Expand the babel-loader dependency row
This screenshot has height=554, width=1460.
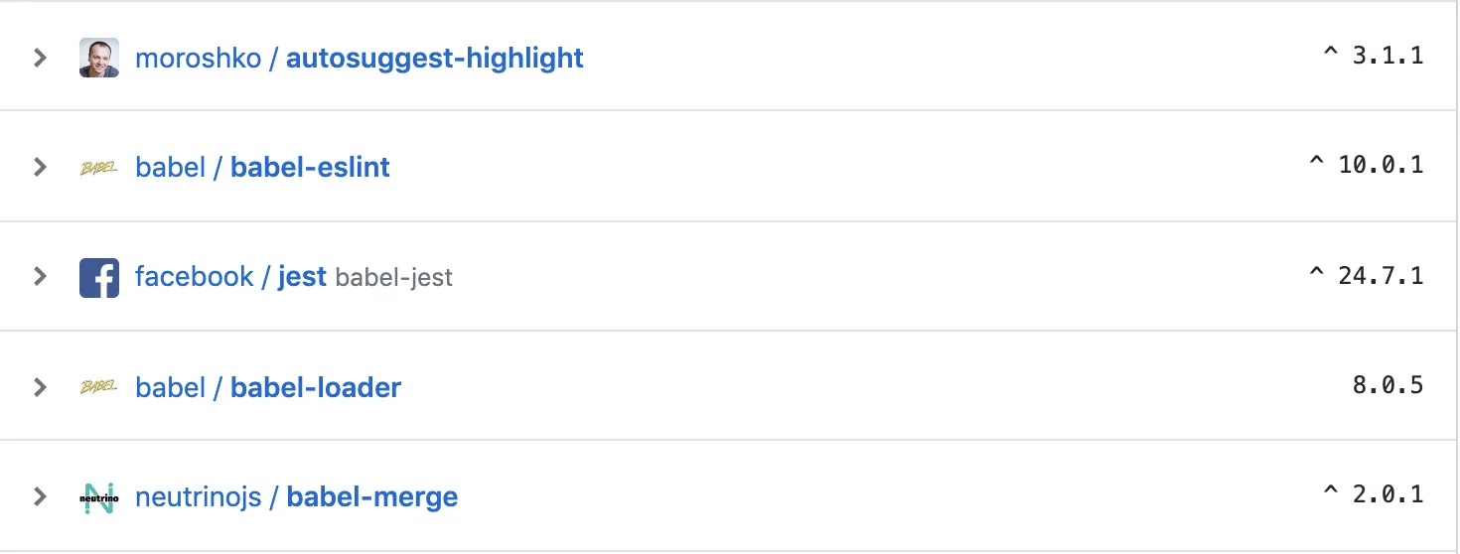point(40,386)
